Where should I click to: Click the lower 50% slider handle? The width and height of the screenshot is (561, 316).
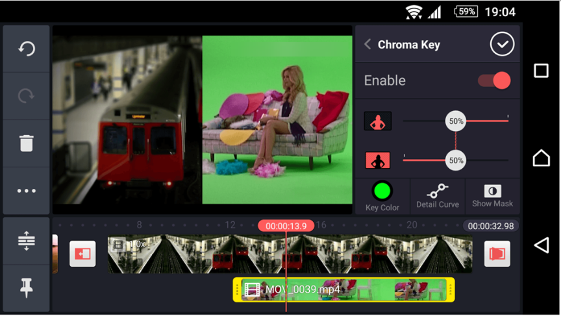456,160
